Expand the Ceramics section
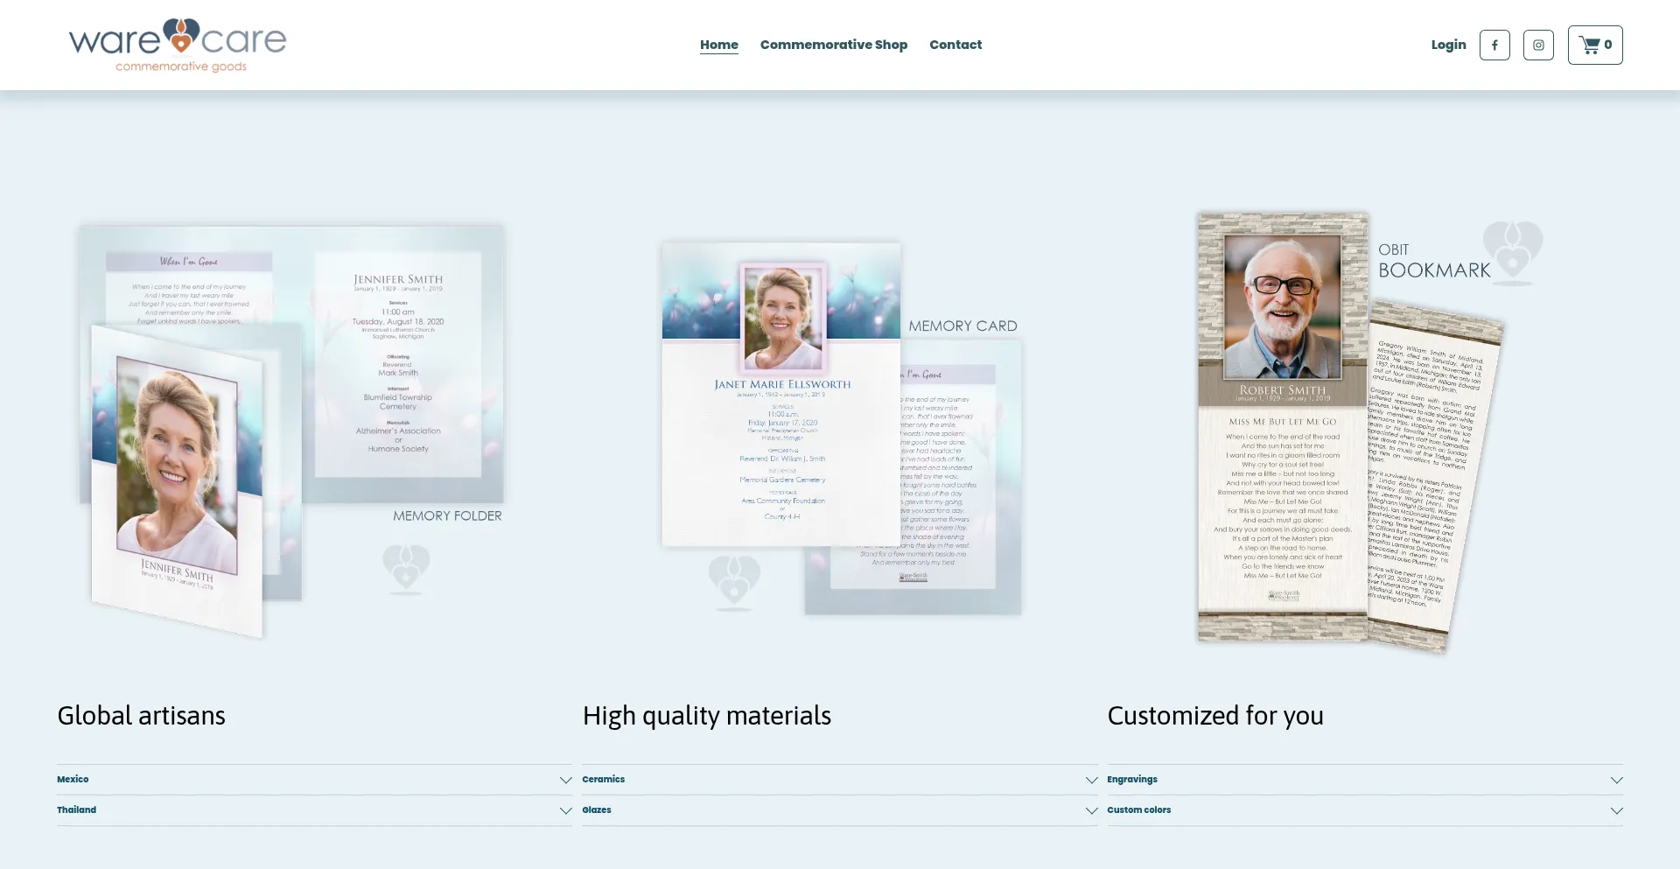Viewport: 1680px width, 869px height. tap(839, 780)
